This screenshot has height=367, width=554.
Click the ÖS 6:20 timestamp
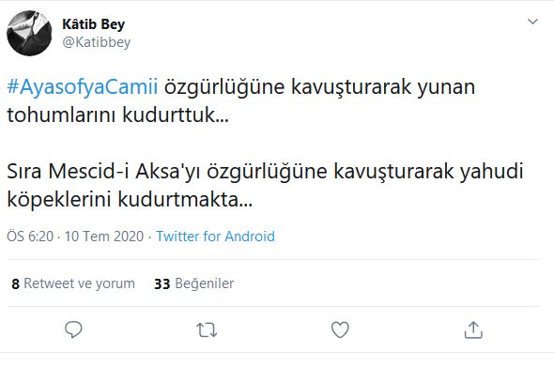point(30,237)
